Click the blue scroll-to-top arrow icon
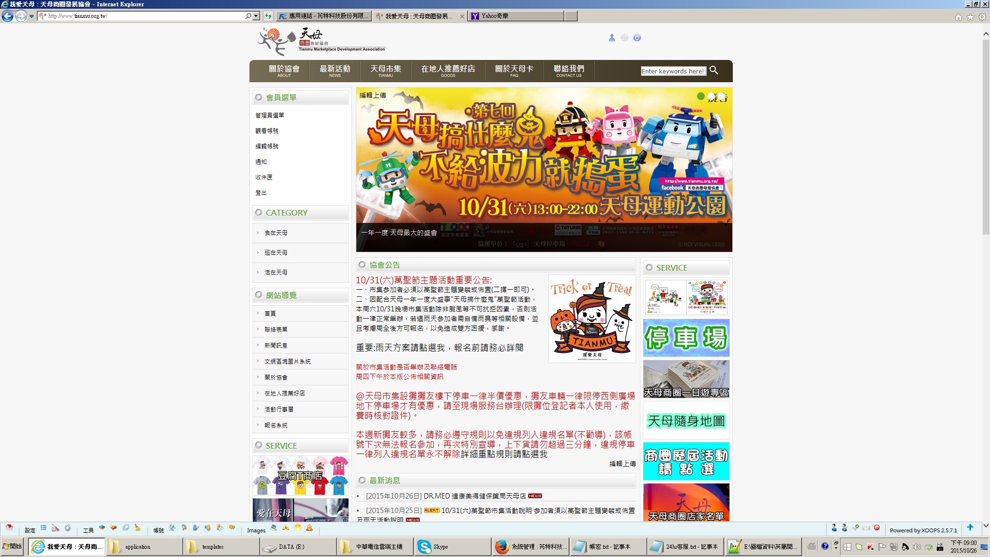The image size is (990, 557). pos(970,528)
